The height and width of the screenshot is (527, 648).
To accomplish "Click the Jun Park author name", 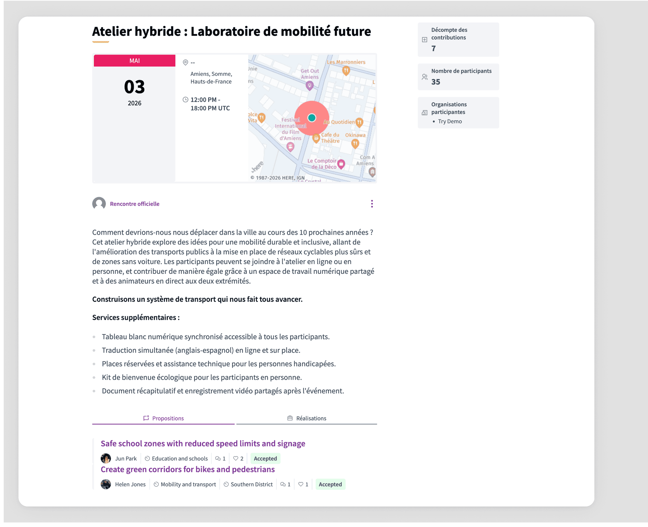I will click(126, 459).
